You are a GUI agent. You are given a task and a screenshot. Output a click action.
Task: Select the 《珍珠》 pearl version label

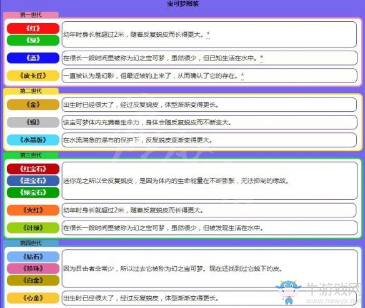click(x=33, y=269)
